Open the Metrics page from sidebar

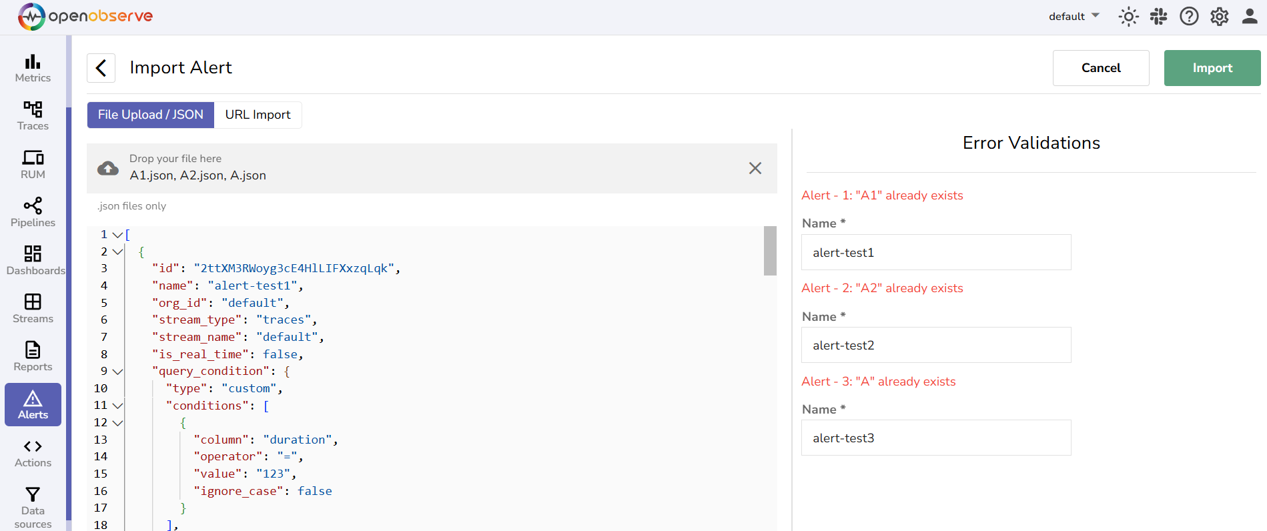[33, 68]
